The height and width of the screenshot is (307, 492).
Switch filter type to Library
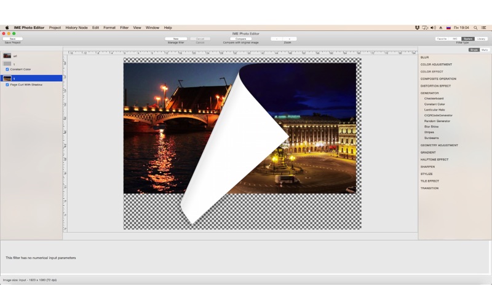(481, 39)
